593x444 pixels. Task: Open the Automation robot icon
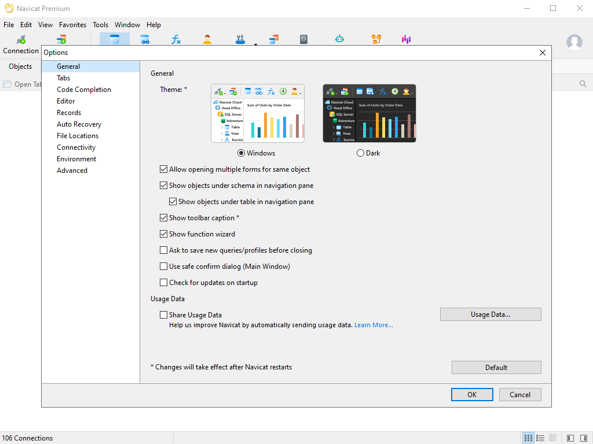[339, 39]
